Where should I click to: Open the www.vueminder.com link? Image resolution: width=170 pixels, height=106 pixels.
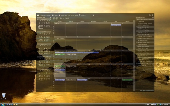tap(147, 90)
